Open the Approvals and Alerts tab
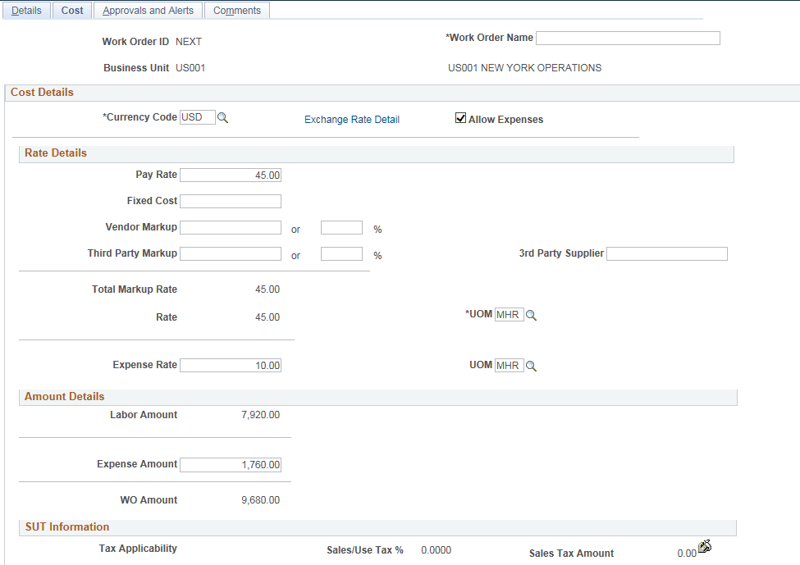The image size is (800, 565). point(147,10)
